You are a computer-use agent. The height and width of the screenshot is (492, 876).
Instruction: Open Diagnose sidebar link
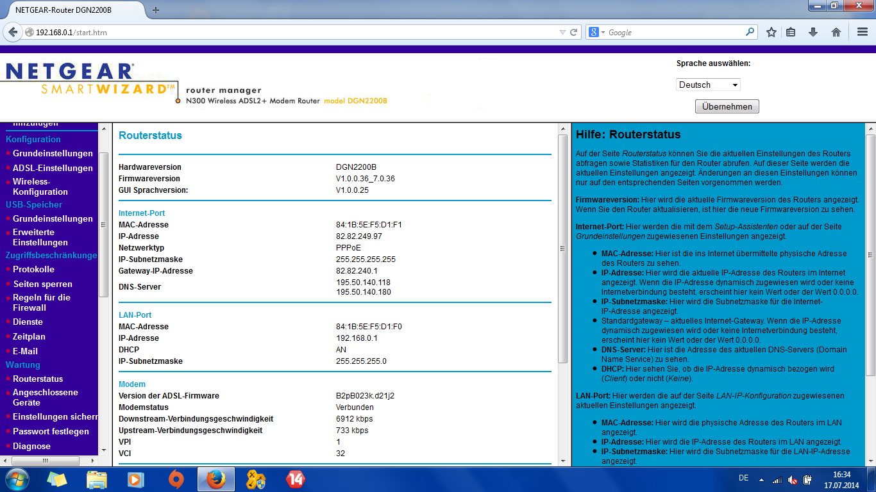click(31, 447)
